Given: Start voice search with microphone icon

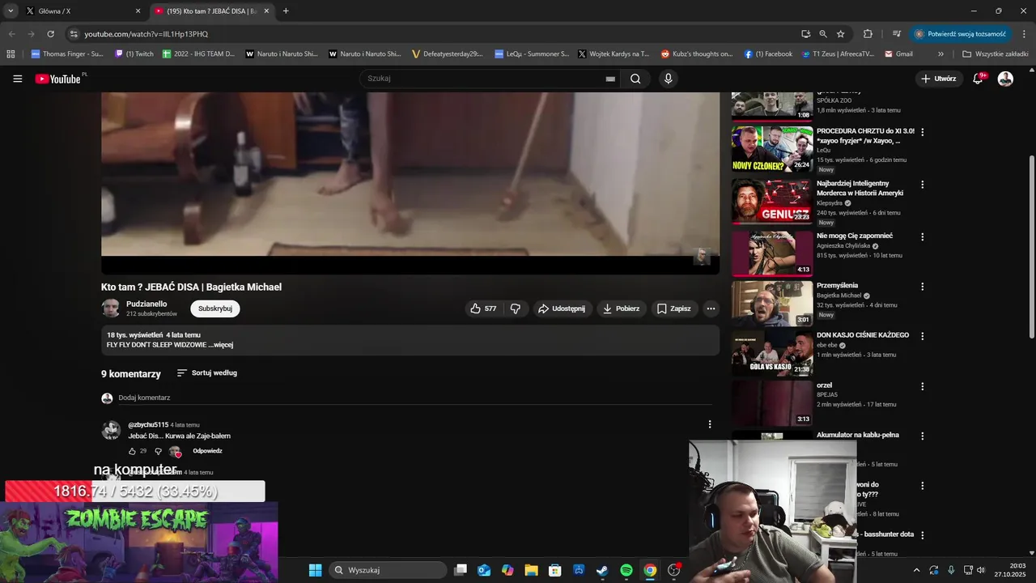Looking at the screenshot, I should [668, 79].
